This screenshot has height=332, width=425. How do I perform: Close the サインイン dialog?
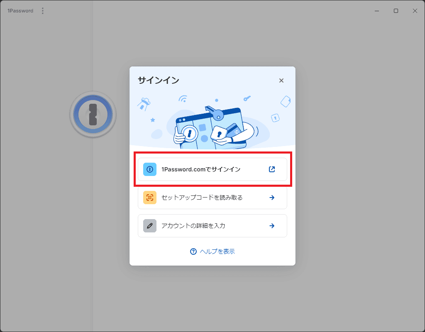(x=281, y=81)
